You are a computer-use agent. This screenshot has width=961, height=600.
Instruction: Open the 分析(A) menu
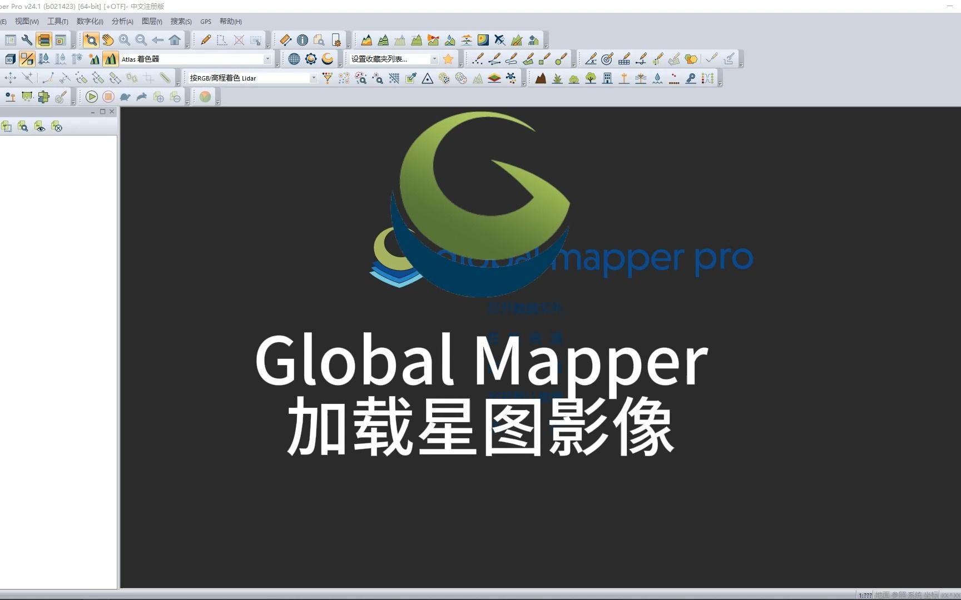coord(122,21)
